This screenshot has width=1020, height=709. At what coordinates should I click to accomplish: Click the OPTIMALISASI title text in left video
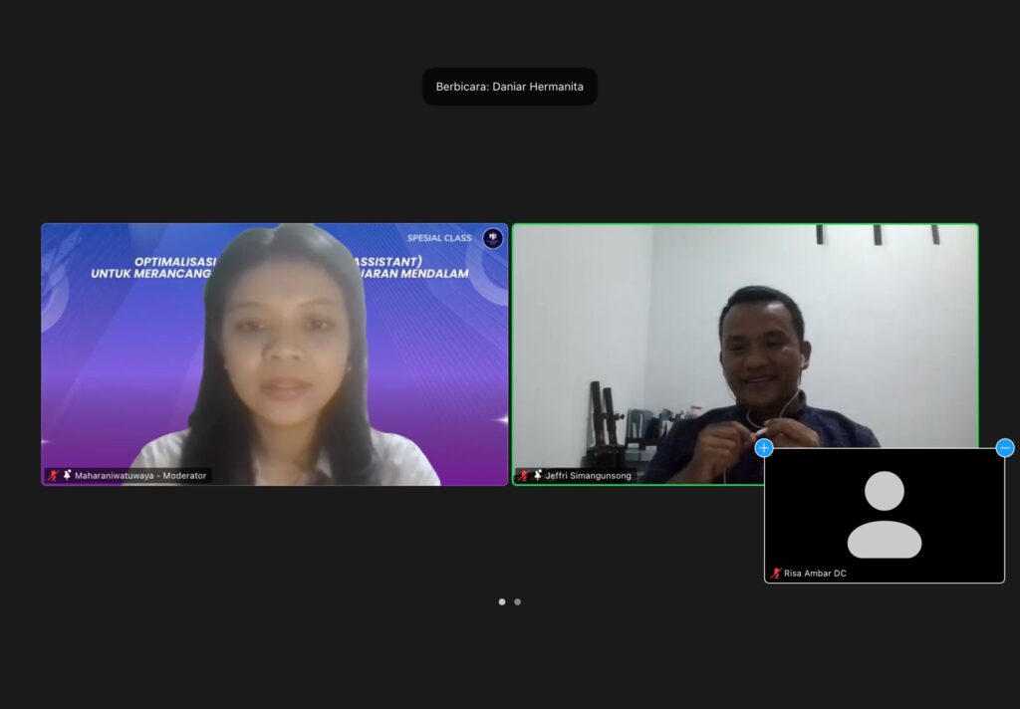coord(175,260)
